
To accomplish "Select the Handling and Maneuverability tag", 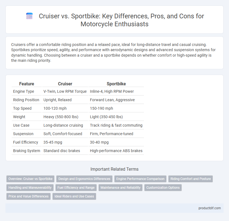I will (30, 188).
